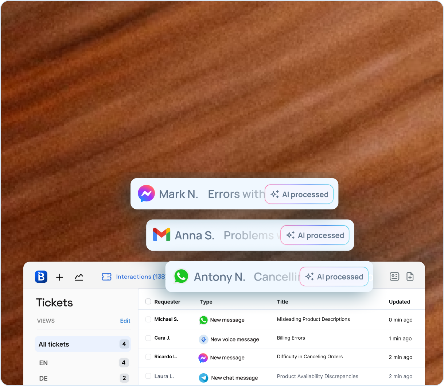The width and height of the screenshot is (444, 386).
Task: Click requester name Laura L.
Action: coord(164,376)
